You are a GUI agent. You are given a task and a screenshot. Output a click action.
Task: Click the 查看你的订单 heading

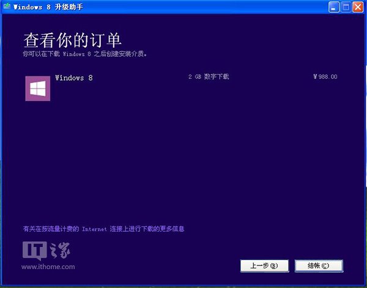click(73, 40)
